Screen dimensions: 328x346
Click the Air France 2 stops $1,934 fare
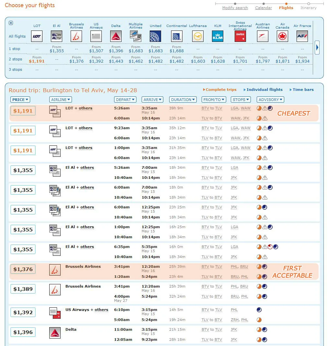[x=302, y=61]
